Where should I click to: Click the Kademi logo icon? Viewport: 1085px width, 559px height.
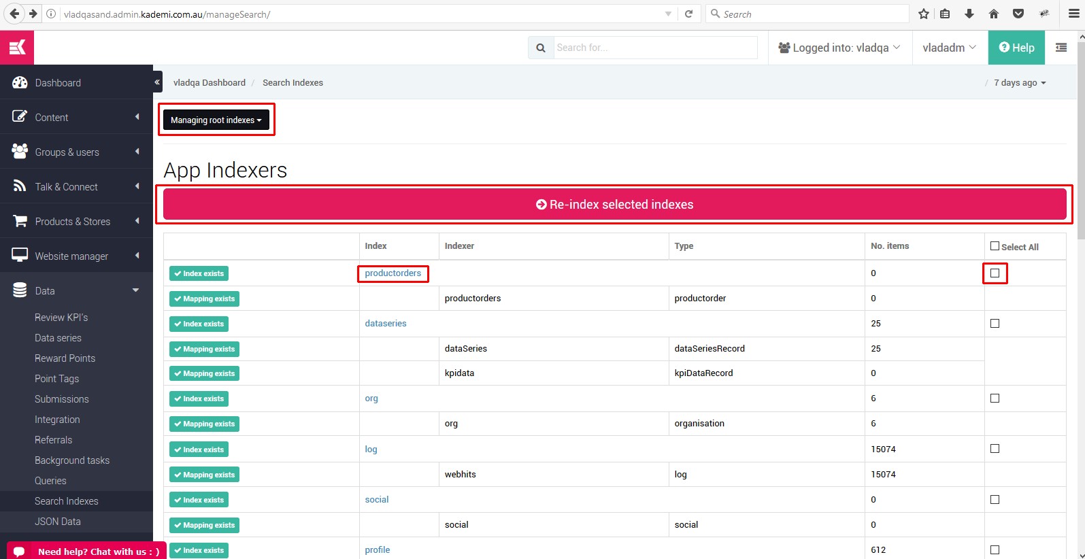point(17,48)
